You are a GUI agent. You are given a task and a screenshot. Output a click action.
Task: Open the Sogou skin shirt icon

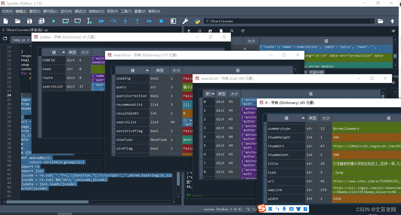[x=298, y=209]
